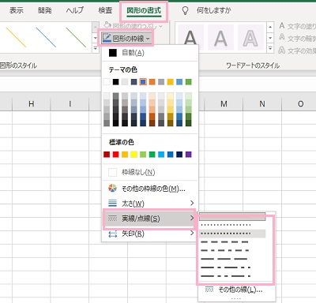Choose the dash-dot line style
This screenshot has height=303, width=316.
232,250
